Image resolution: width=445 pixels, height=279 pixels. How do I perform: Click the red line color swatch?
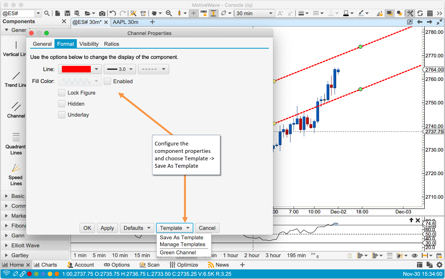click(76, 69)
